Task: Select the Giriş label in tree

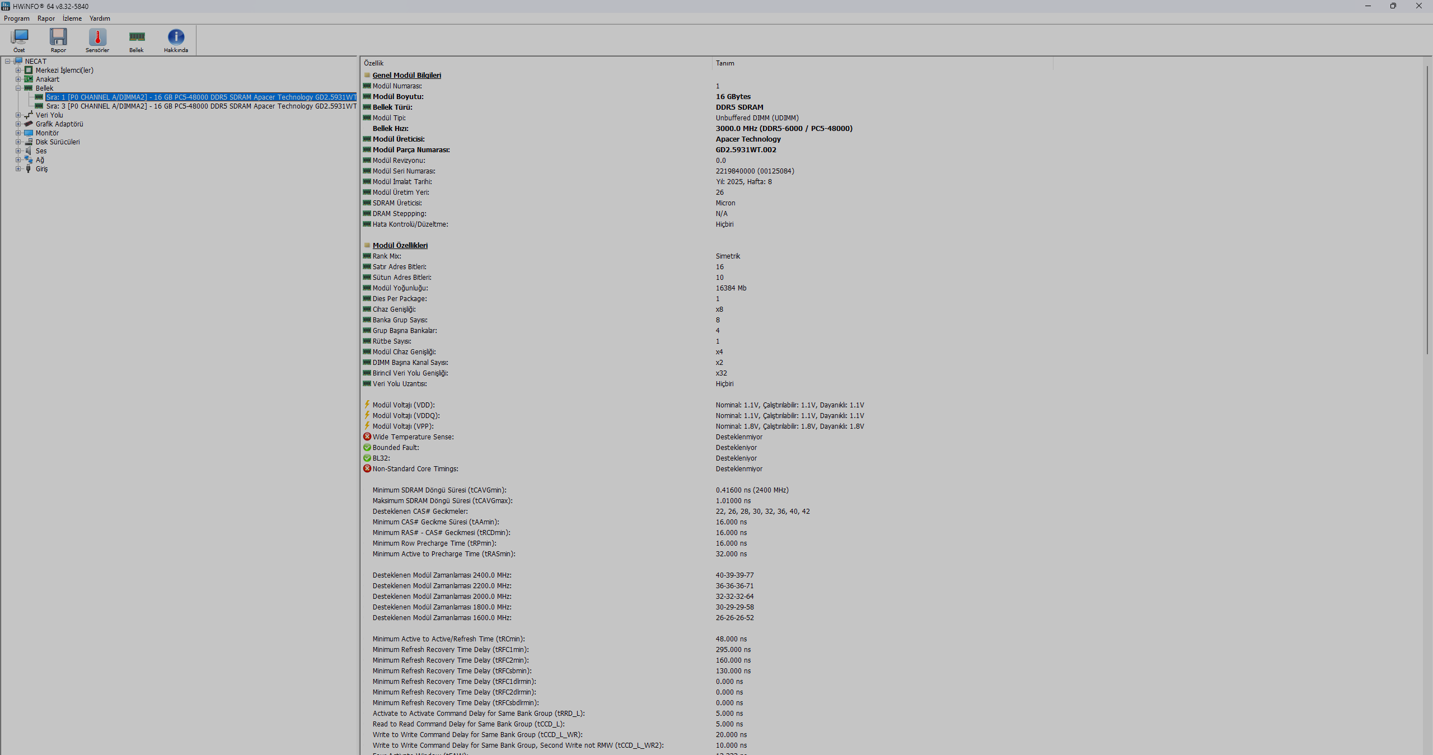Action: pos(42,168)
